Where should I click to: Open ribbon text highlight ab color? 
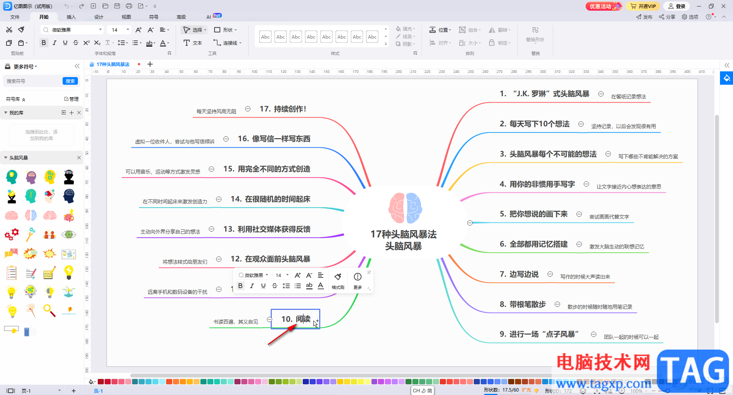[x=151, y=43]
